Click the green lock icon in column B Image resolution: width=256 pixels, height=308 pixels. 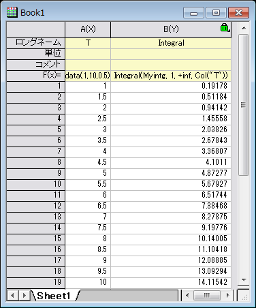pyautogui.click(x=224, y=27)
